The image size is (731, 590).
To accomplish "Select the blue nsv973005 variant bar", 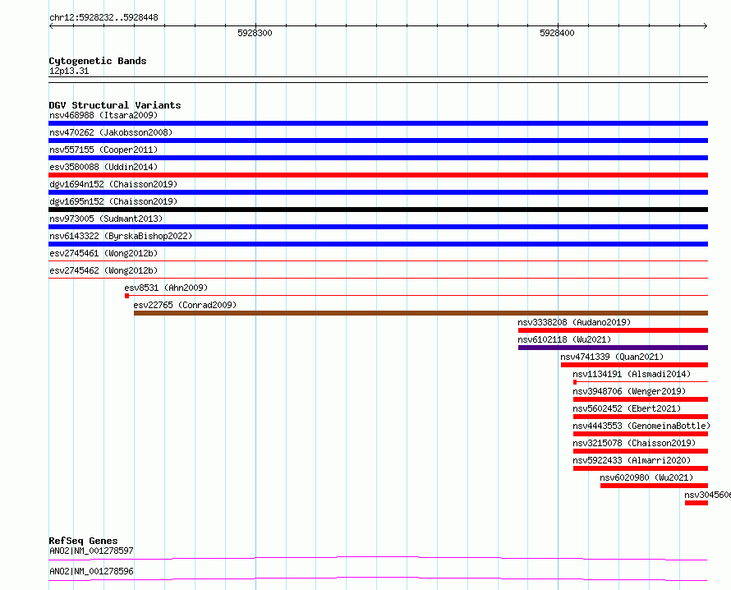I will click(x=378, y=227).
